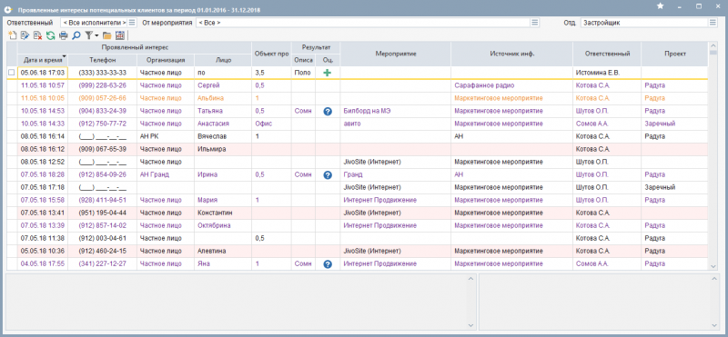
Task: Click the Билборд на МЭ event cell
Action: pyautogui.click(x=396, y=111)
